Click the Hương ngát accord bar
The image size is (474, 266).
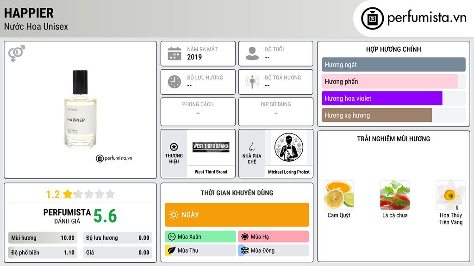click(x=393, y=65)
